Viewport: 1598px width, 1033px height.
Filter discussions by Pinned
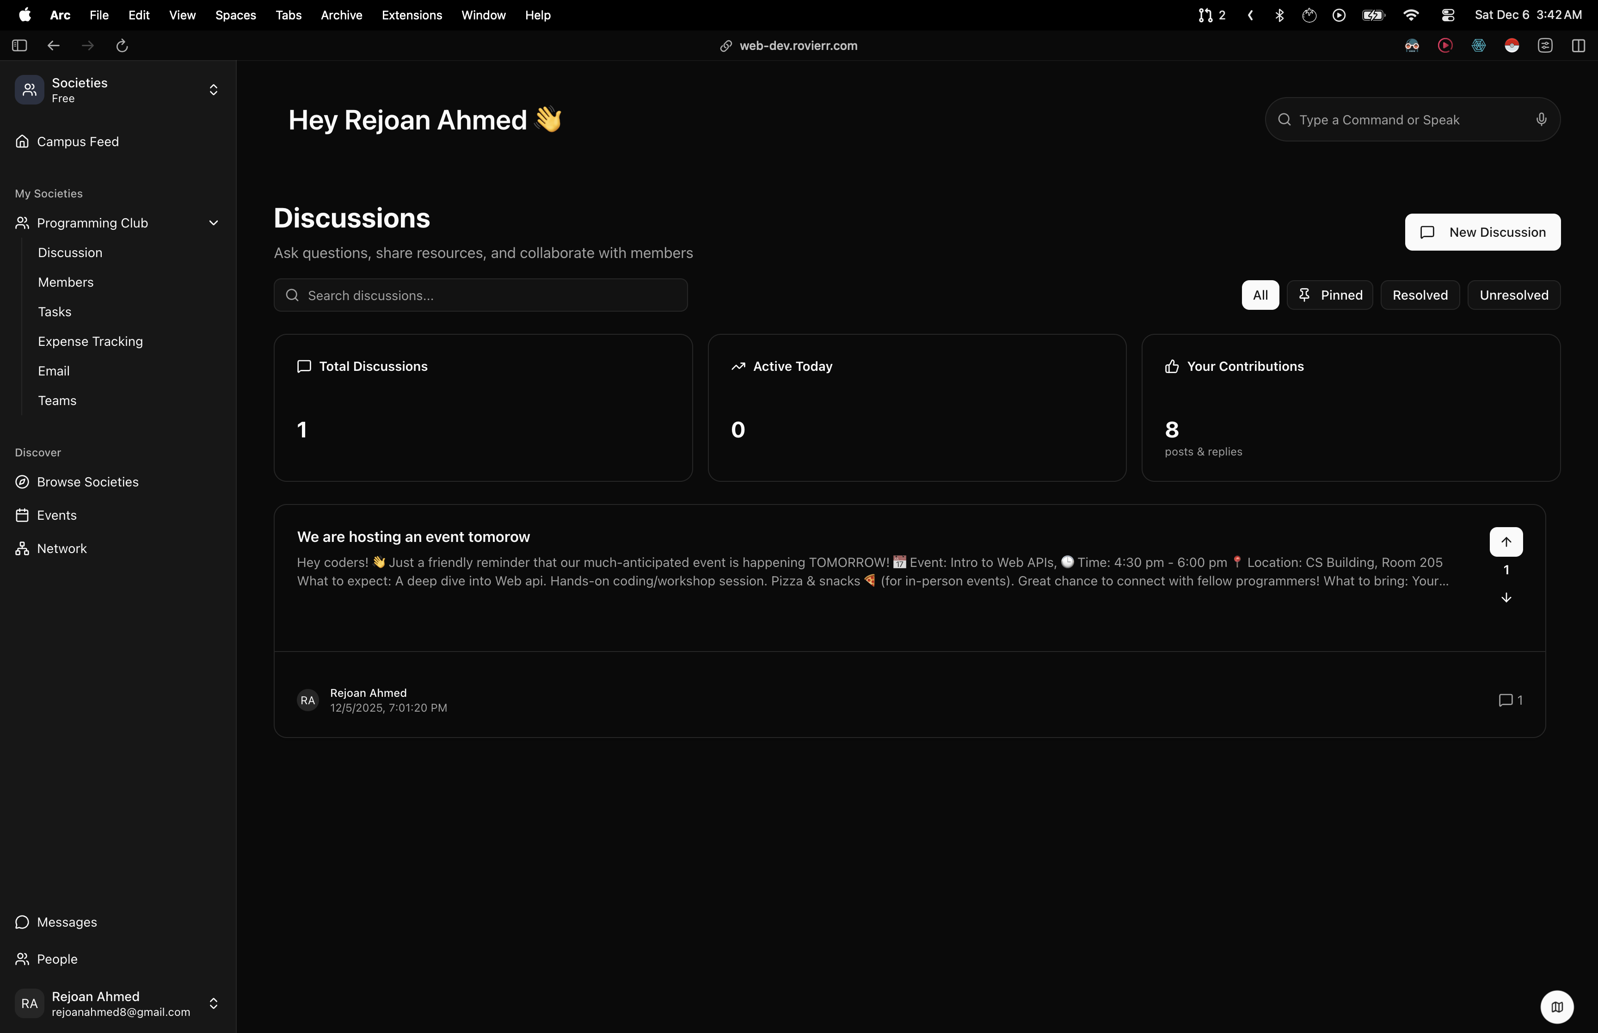pos(1329,295)
